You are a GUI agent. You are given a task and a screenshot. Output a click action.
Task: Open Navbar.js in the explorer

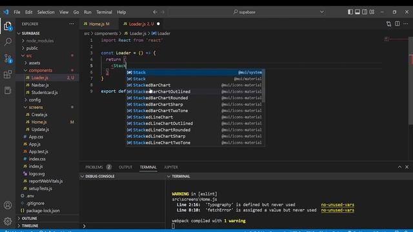(x=47, y=85)
